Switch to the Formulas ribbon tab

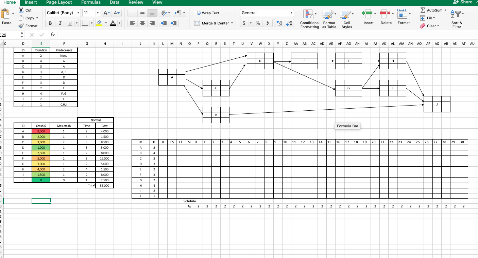click(x=91, y=2)
